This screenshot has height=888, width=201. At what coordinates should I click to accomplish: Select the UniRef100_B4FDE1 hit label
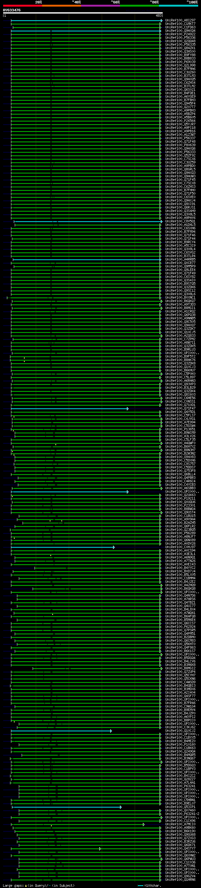(180, 93)
